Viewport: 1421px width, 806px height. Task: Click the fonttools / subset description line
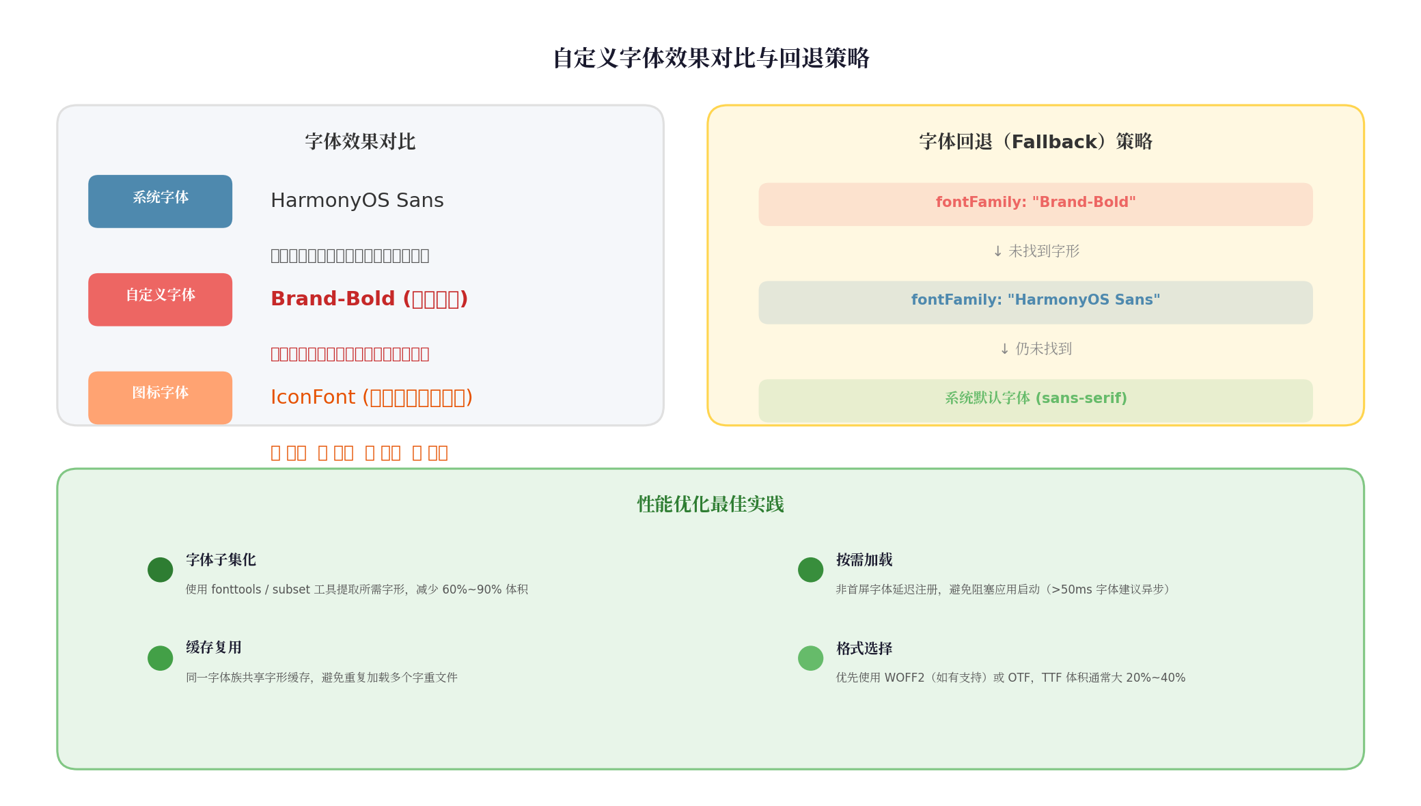357,589
